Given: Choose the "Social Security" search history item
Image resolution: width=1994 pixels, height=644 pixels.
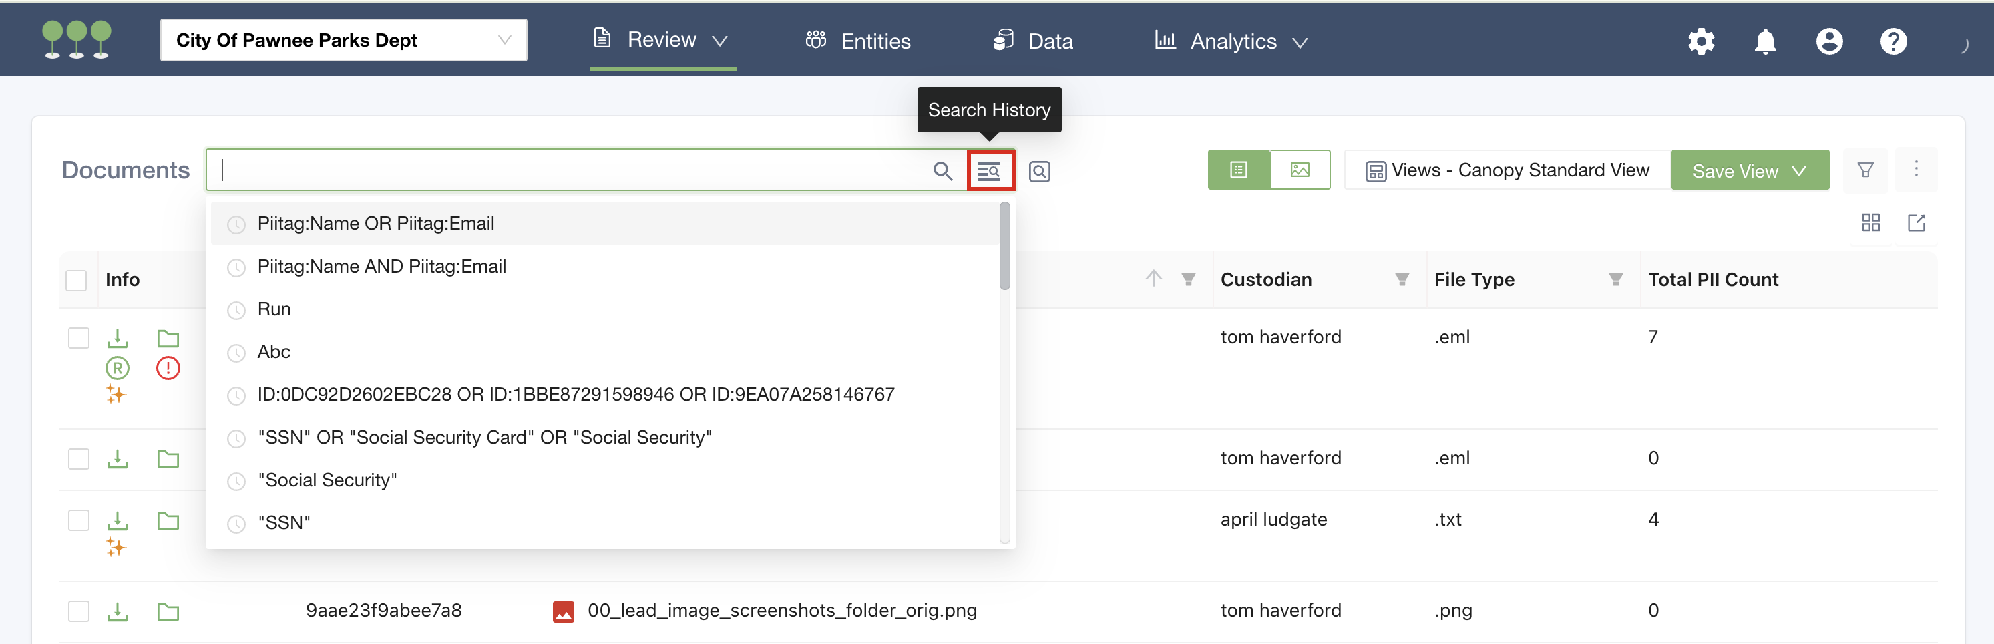Looking at the screenshot, I should coord(327,480).
